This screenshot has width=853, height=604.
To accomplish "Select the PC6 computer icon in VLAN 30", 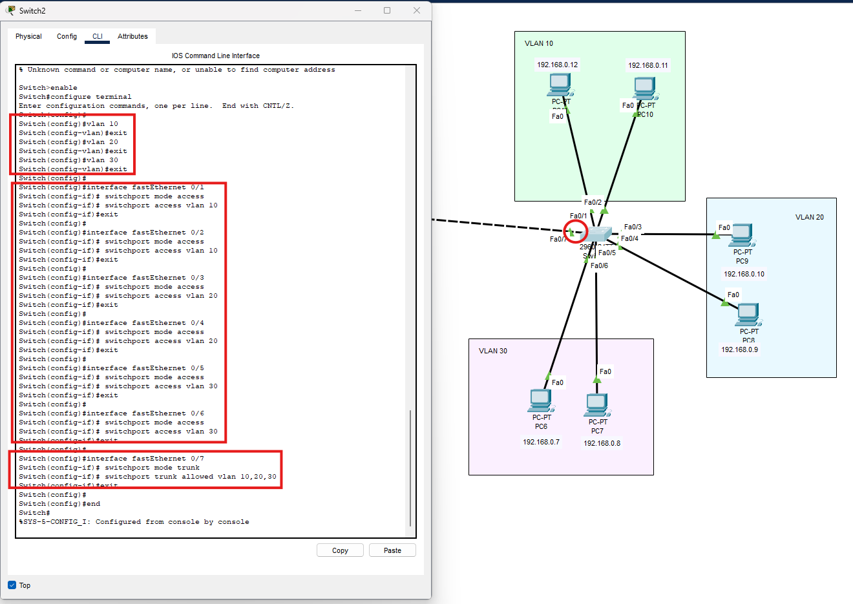I will [x=541, y=401].
